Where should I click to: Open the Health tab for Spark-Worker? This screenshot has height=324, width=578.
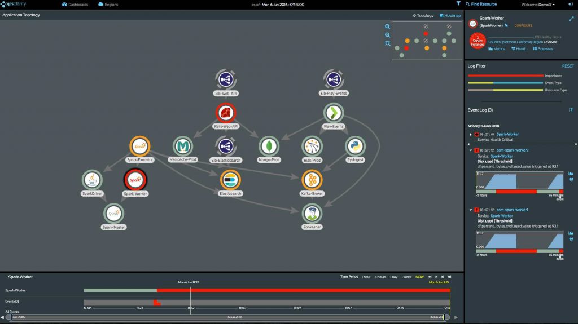(x=519, y=48)
